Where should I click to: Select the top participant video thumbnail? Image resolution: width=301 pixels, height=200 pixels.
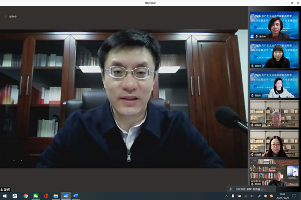pos(274,25)
